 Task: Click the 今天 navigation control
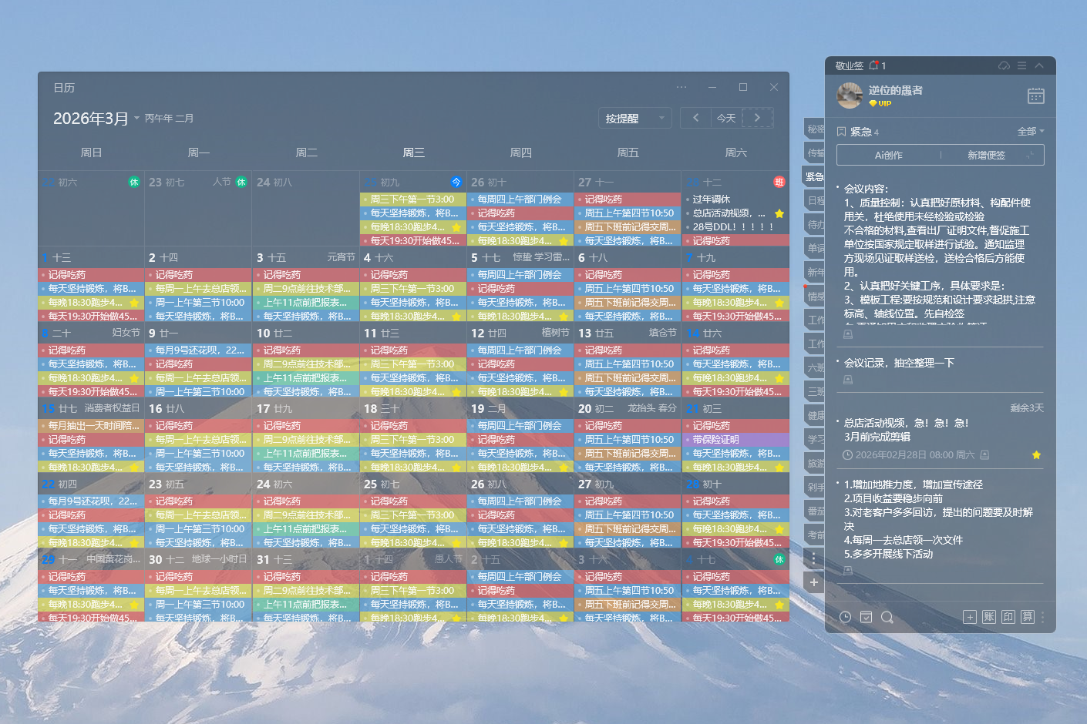725,117
